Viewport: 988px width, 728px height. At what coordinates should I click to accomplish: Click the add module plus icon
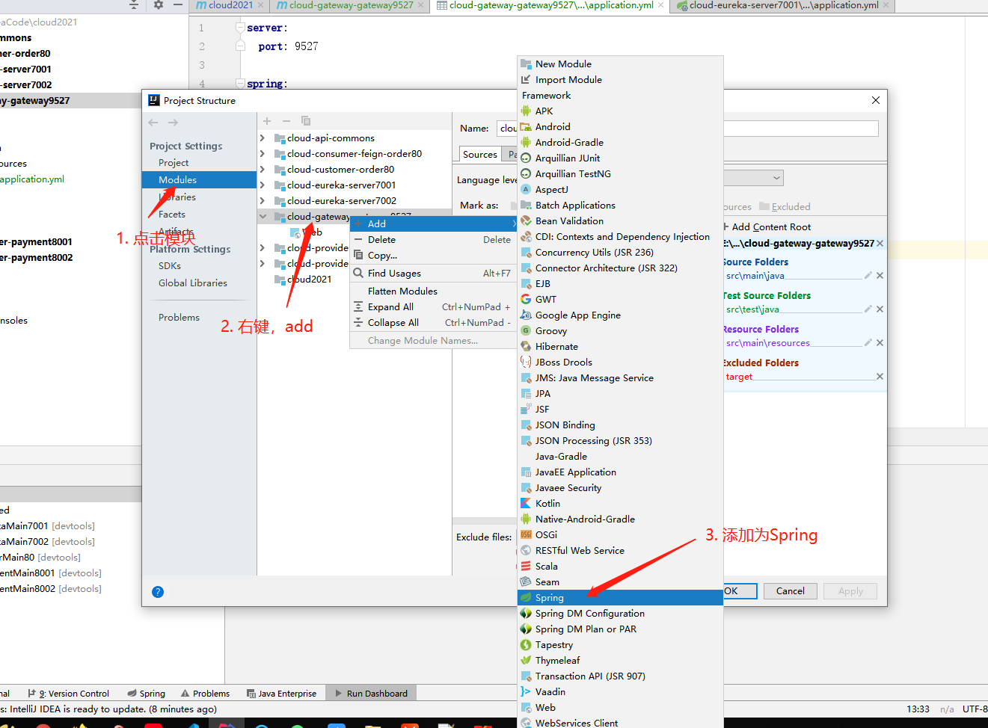[267, 121]
